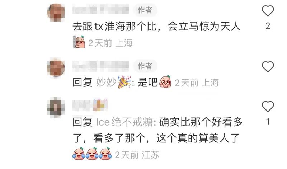This screenshot has width=287, height=169.
Task: Open second author comment's avatar
Action: [56, 68]
